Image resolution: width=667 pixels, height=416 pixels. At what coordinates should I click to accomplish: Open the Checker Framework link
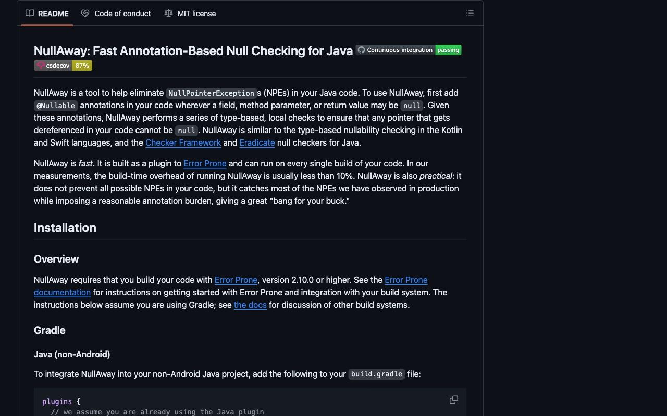(183, 142)
